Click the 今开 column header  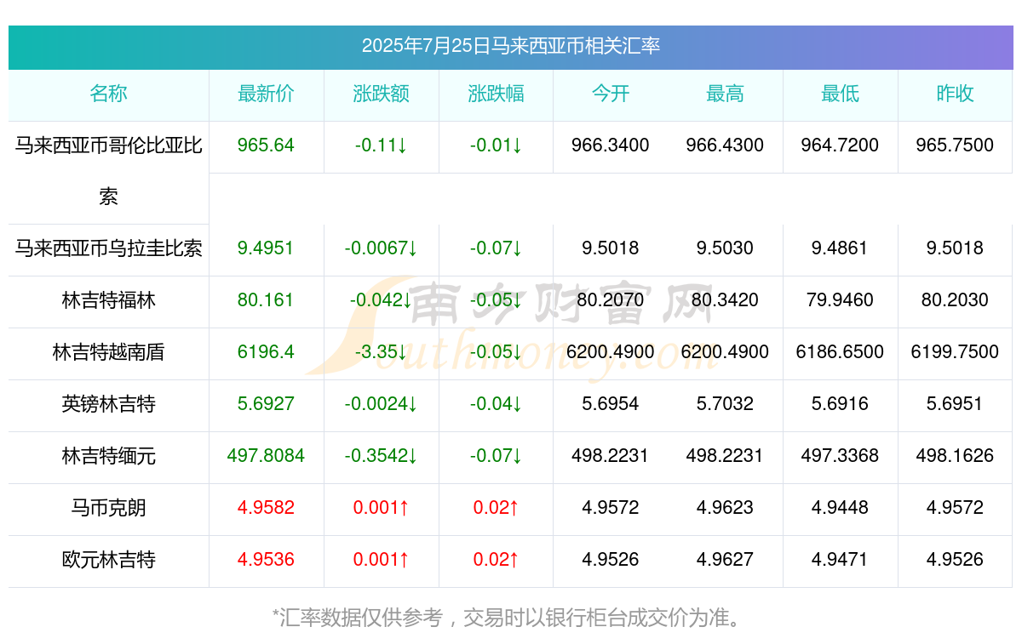(x=611, y=94)
